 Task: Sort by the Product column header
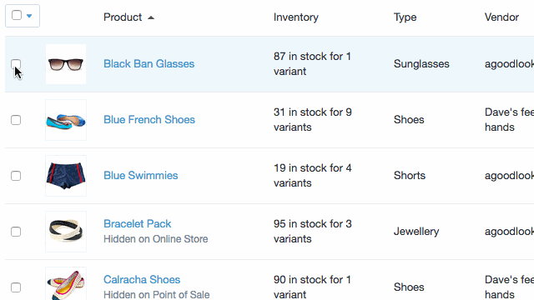123,17
